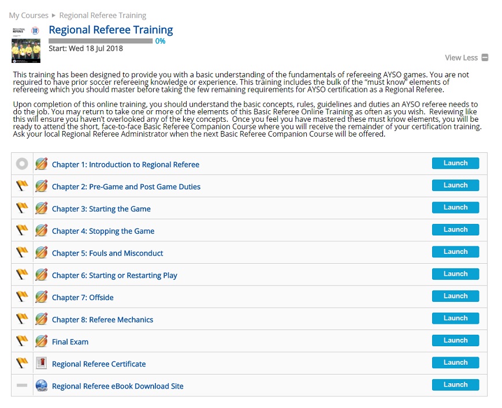
Task: Click the gray dash status icon for eBook row
Action: click(x=22, y=385)
